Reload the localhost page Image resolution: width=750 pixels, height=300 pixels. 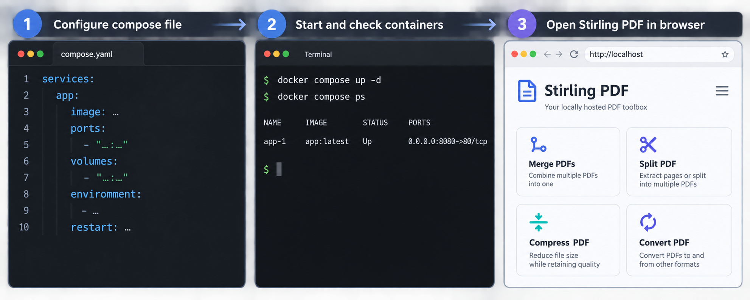point(574,54)
